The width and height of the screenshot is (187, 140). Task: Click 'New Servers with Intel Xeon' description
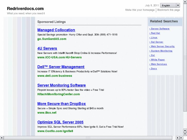(x=77, y=53)
